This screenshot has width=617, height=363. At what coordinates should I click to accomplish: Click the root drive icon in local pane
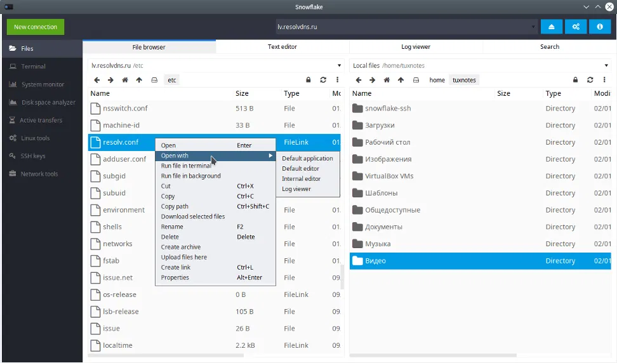[x=416, y=80]
